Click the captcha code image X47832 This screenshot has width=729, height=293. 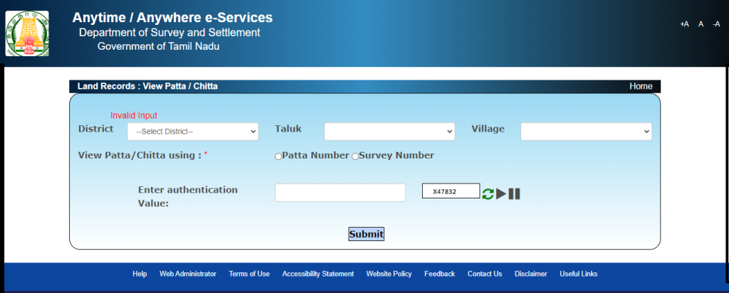[450, 191]
